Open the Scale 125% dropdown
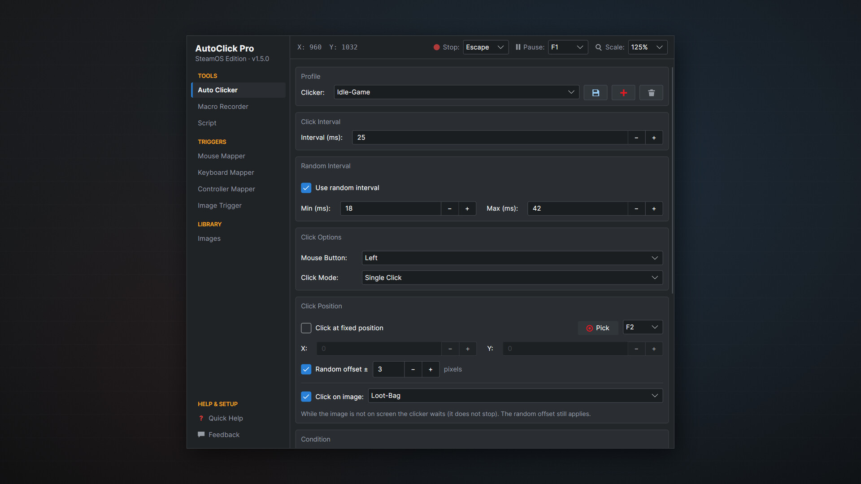Image resolution: width=861 pixels, height=484 pixels. pos(648,47)
